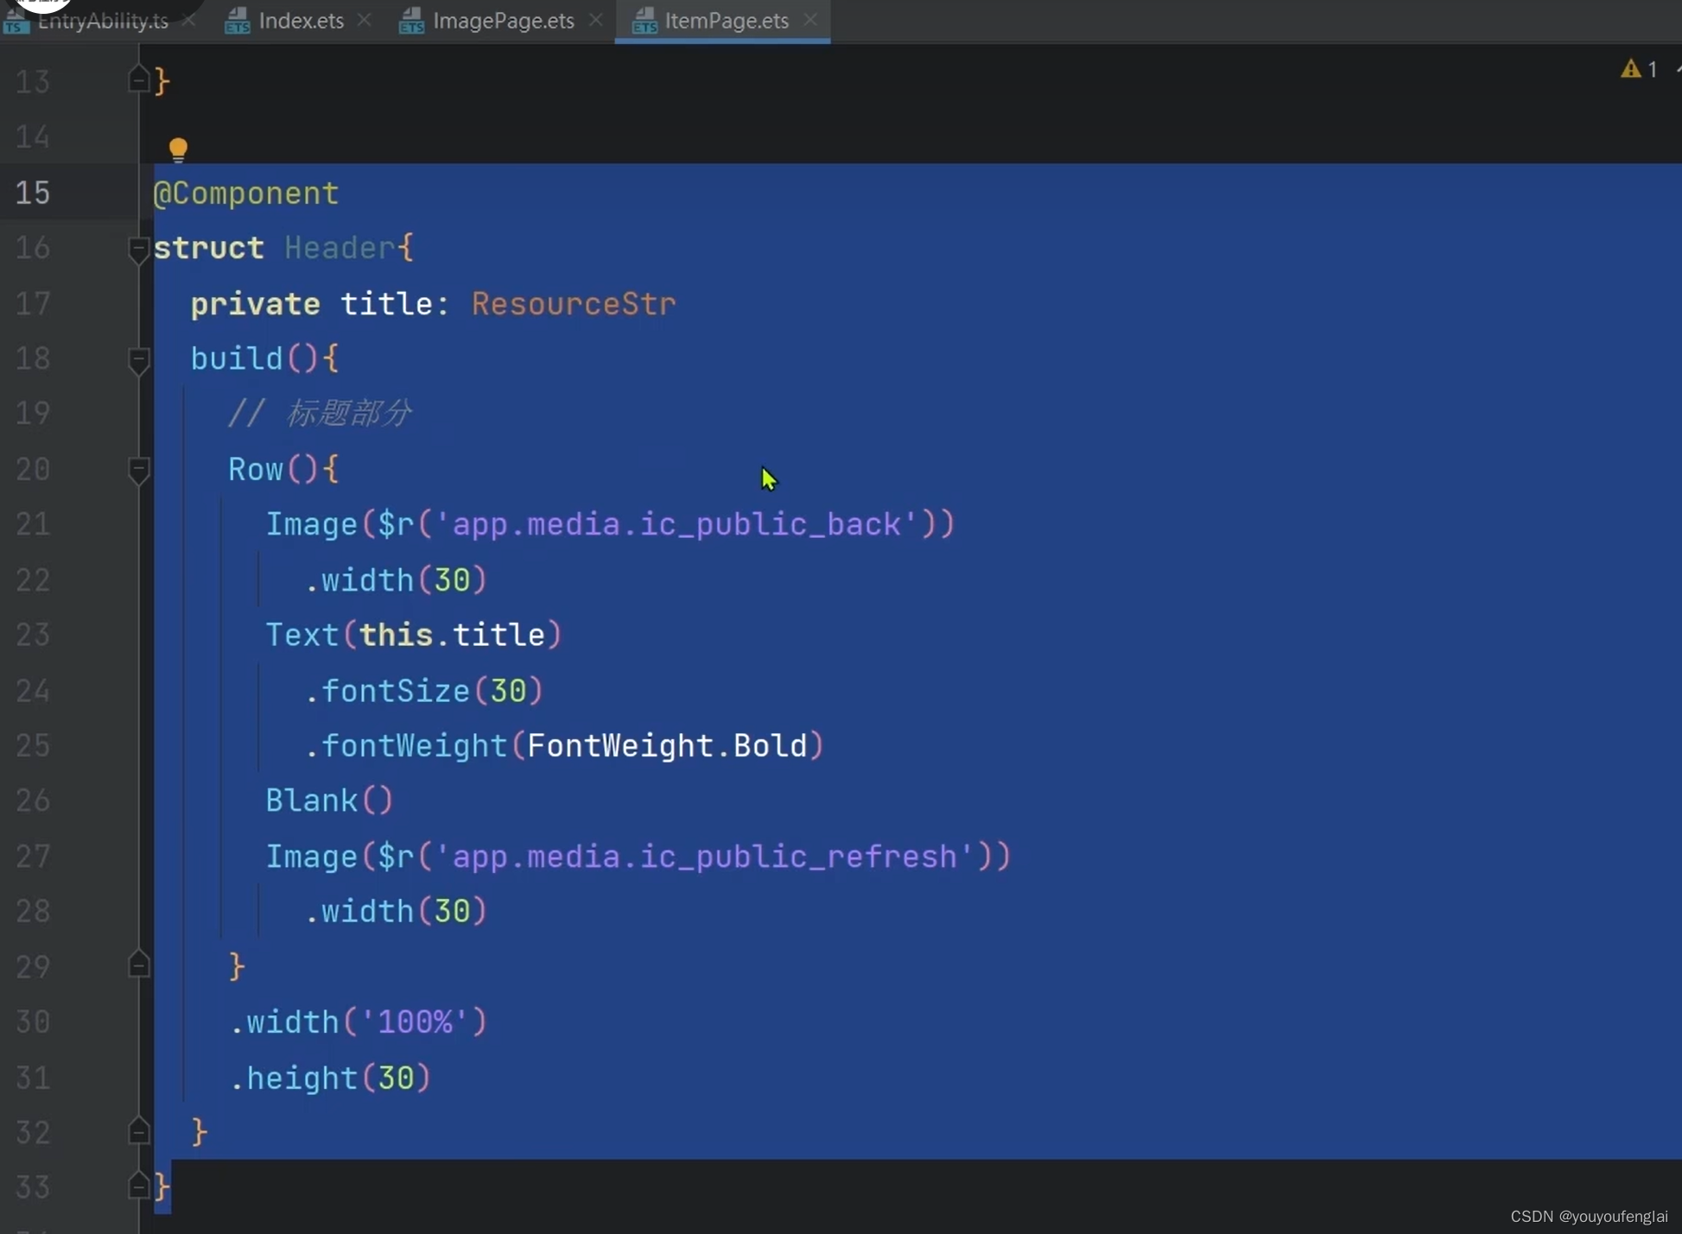1682x1234 pixels.
Task: Click the 'app.media.ic_public_back' string
Action: pyautogui.click(x=676, y=524)
